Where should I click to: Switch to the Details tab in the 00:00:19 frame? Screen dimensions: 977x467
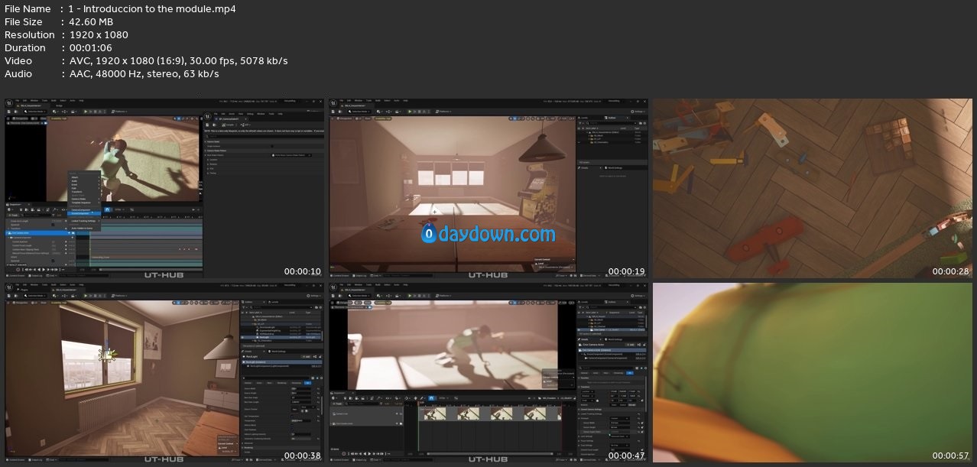click(587, 167)
